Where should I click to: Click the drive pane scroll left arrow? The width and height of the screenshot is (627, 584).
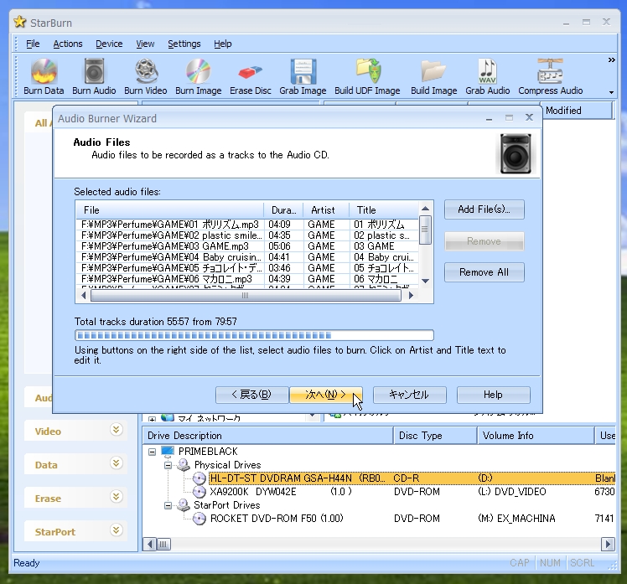pos(150,544)
